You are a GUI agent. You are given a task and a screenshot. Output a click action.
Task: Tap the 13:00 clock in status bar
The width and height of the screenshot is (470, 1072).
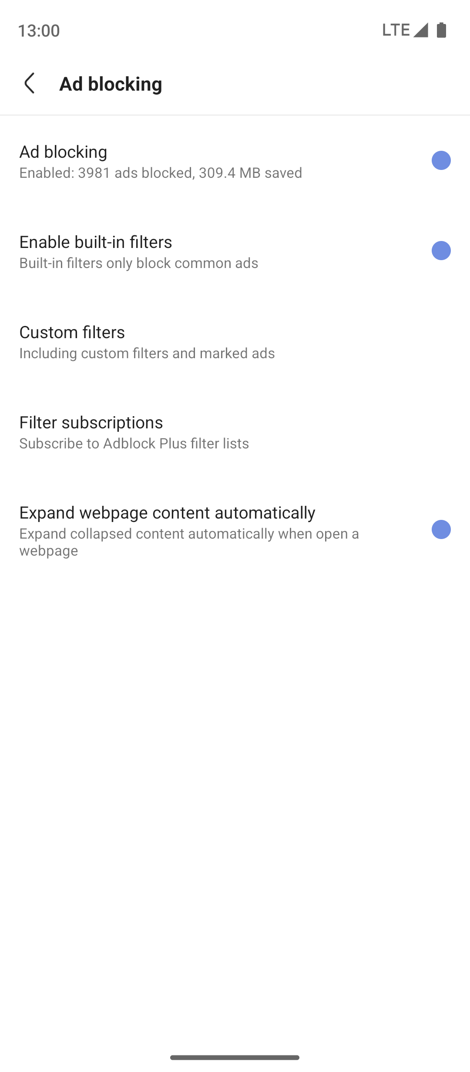(39, 31)
